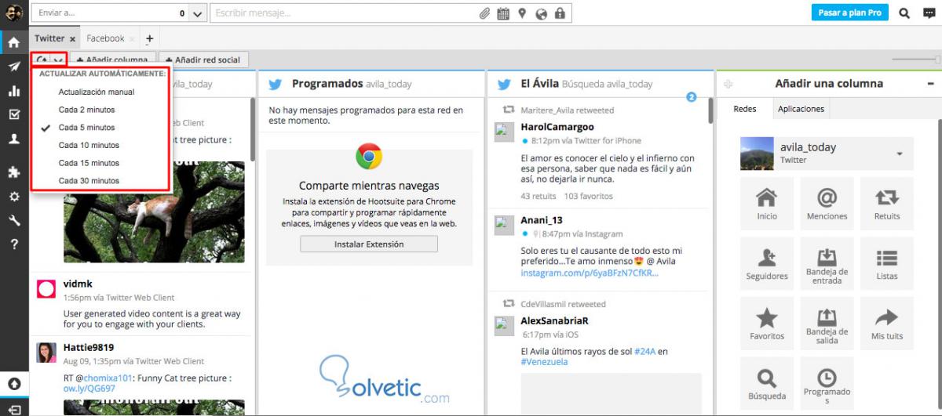The width and height of the screenshot is (942, 416).
Task: Open the Help question mark sidebar icon
Action: pos(13,244)
